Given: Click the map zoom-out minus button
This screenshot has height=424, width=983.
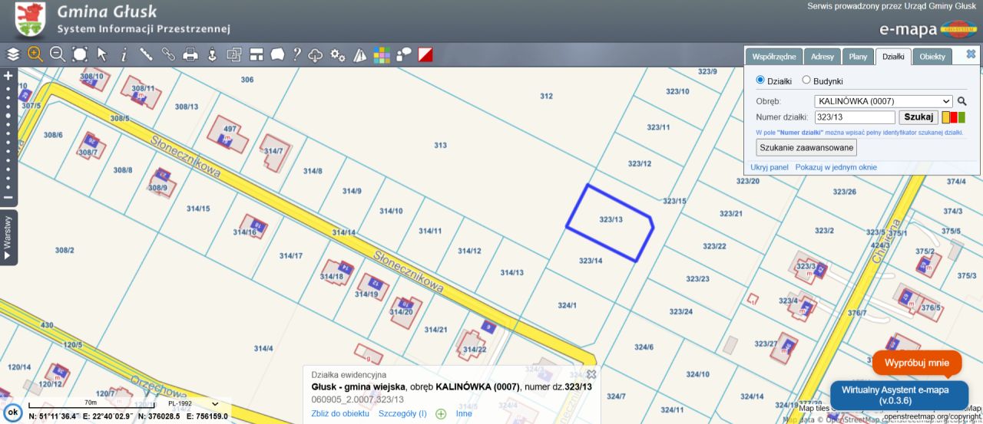Looking at the screenshot, I should [x=8, y=197].
